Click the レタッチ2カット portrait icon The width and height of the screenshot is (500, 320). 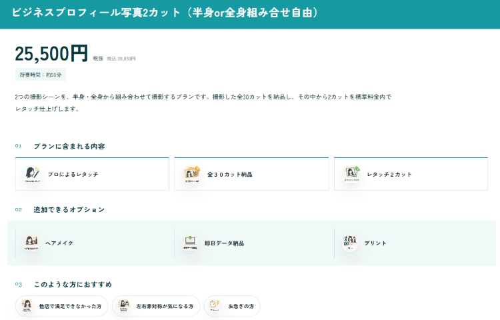click(351, 174)
